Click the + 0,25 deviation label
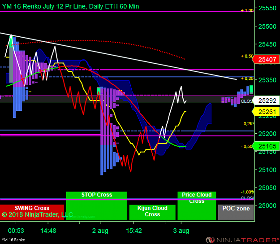Image resolution: width=280 pixels, height=244 pixels. pos(247,78)
